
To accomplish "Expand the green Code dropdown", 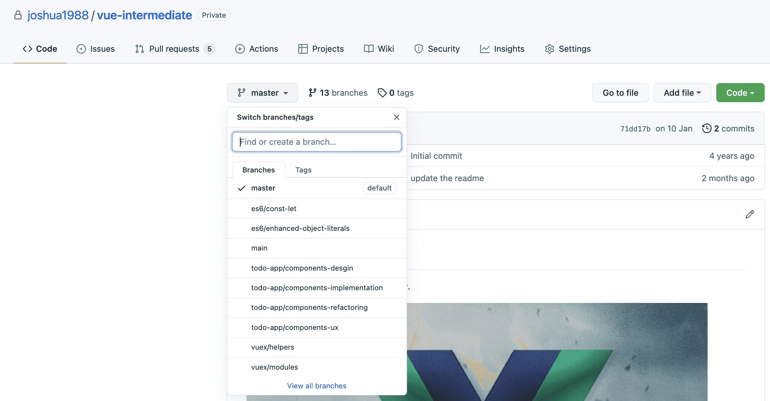I will click(740, 93).
